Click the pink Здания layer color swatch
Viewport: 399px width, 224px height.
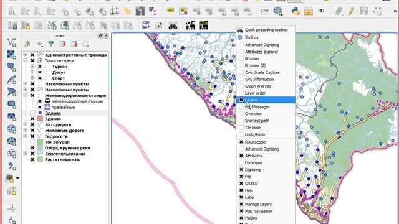pos(40,119)
